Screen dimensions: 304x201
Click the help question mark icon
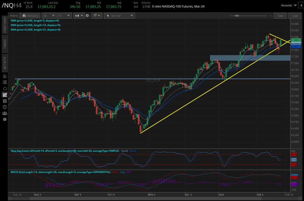pos(4,119)
